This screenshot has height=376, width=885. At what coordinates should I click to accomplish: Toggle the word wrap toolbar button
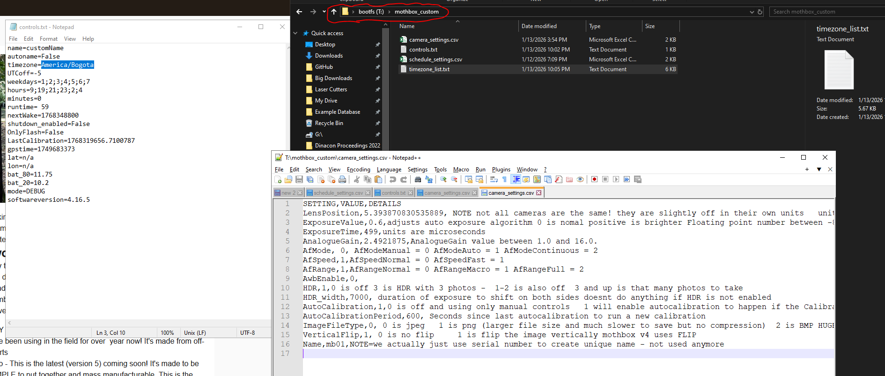click(x=494, y=179)
